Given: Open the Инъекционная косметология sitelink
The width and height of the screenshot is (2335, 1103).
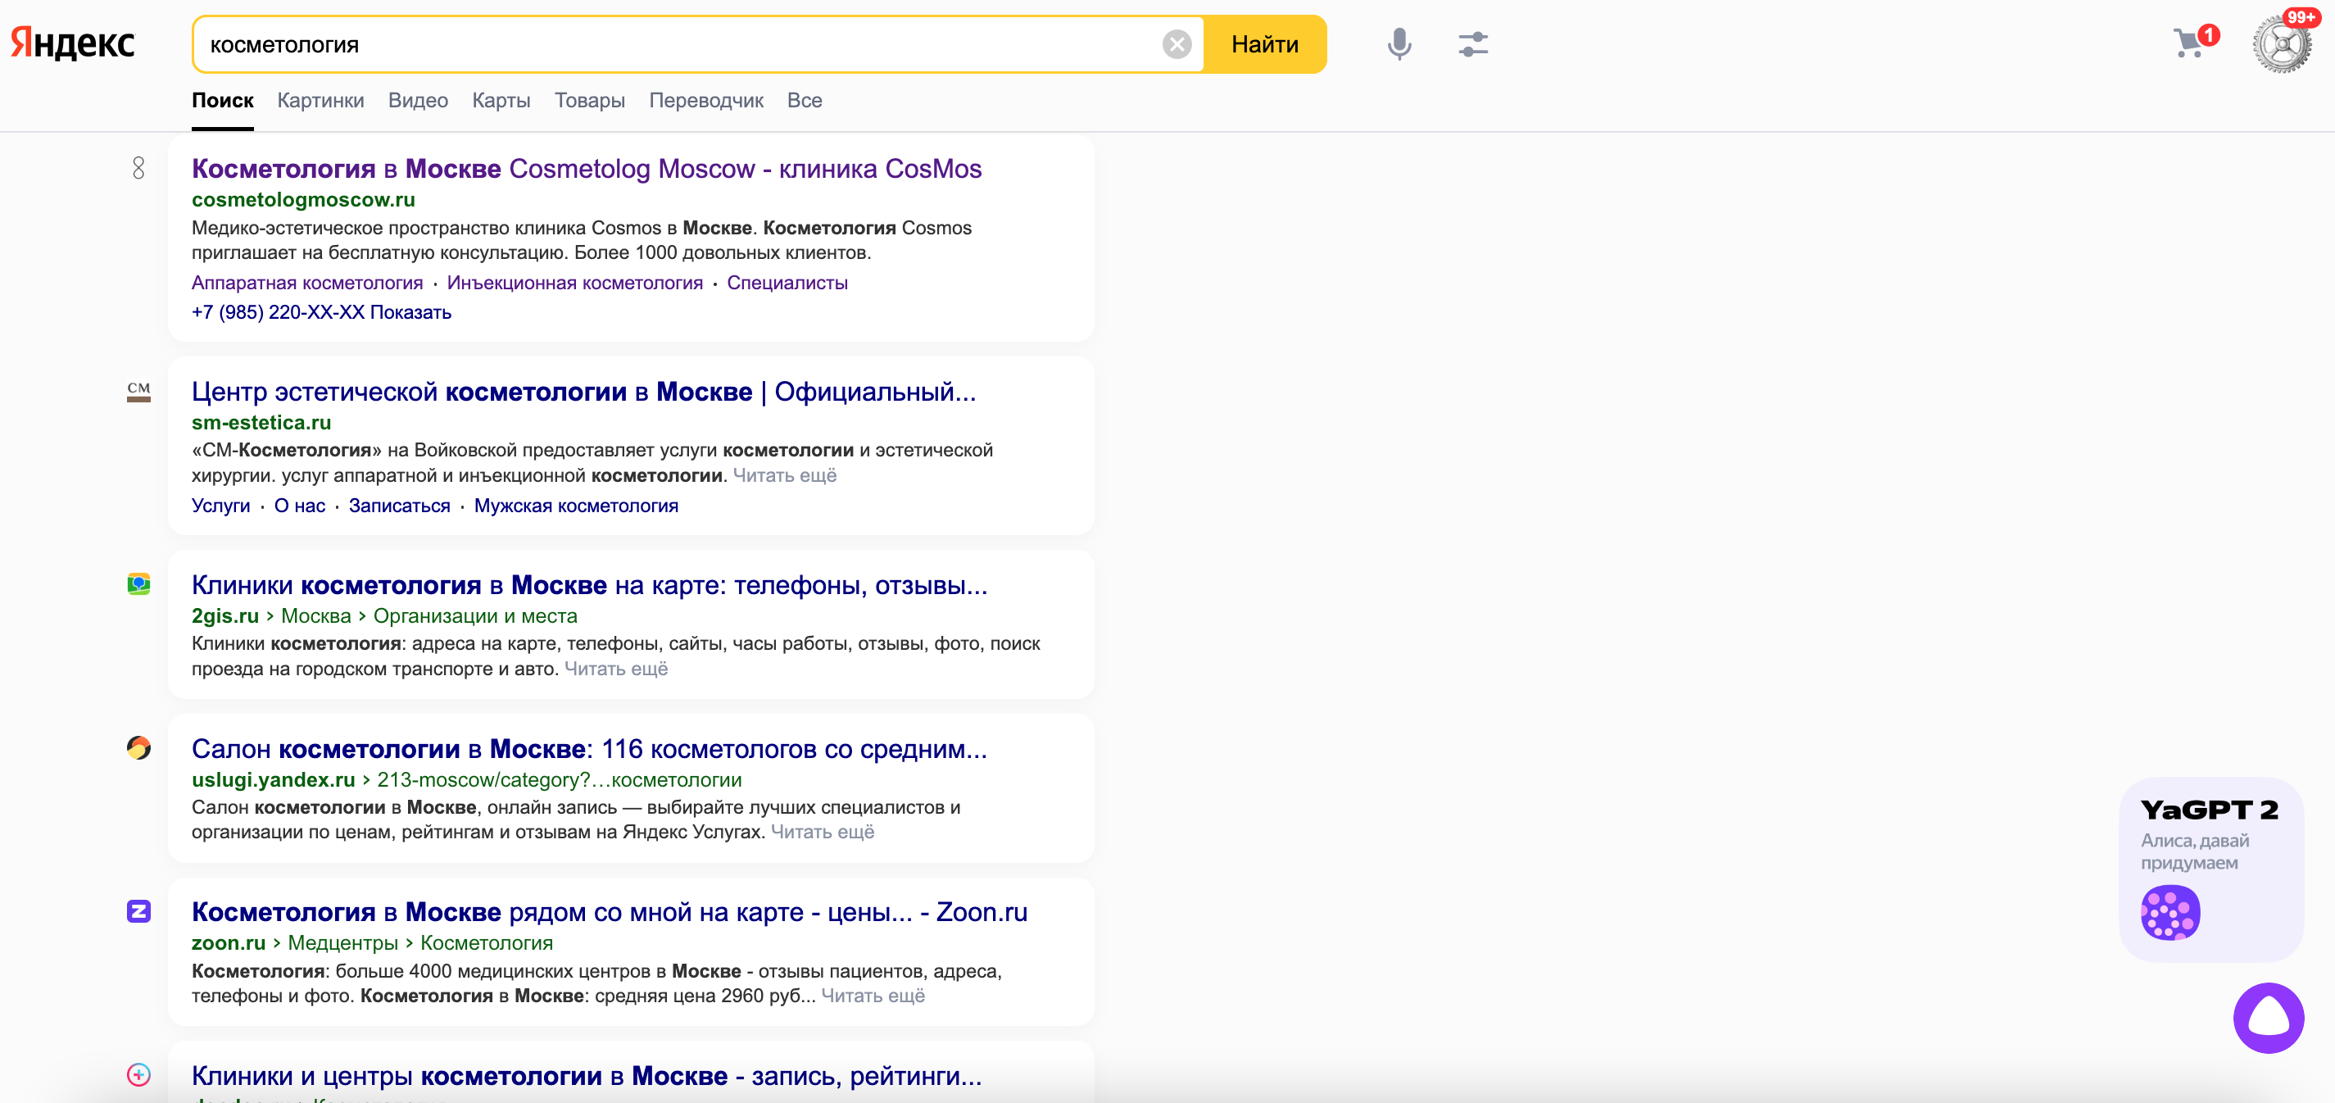Looking at the screenshot, I should [574, 283].
